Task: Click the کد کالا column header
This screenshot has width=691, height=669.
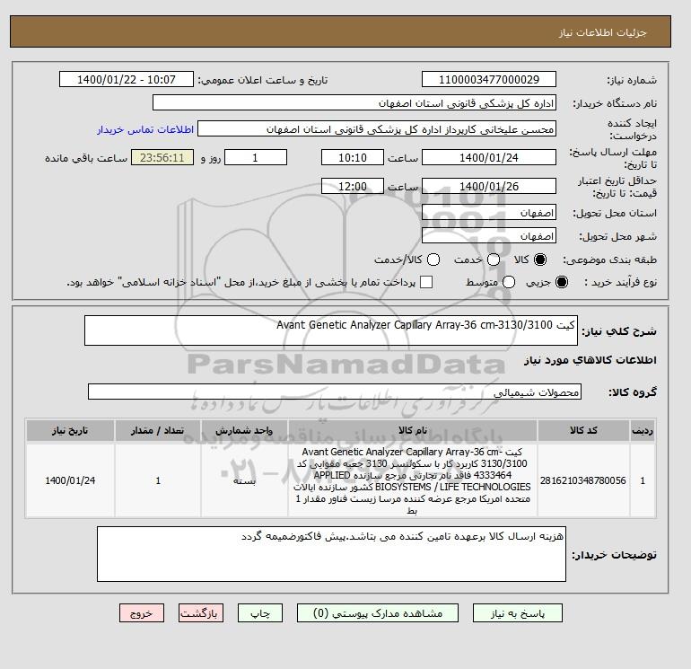Action: 583,430
